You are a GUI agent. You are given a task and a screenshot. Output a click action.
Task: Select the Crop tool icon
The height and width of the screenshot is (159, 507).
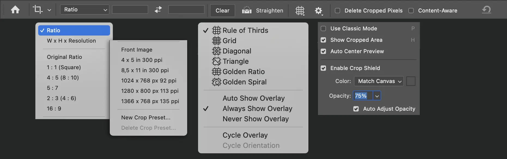coord(38,10)
